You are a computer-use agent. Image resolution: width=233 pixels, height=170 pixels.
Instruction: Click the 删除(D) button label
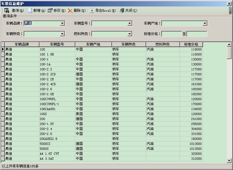(x=80, y=11)
